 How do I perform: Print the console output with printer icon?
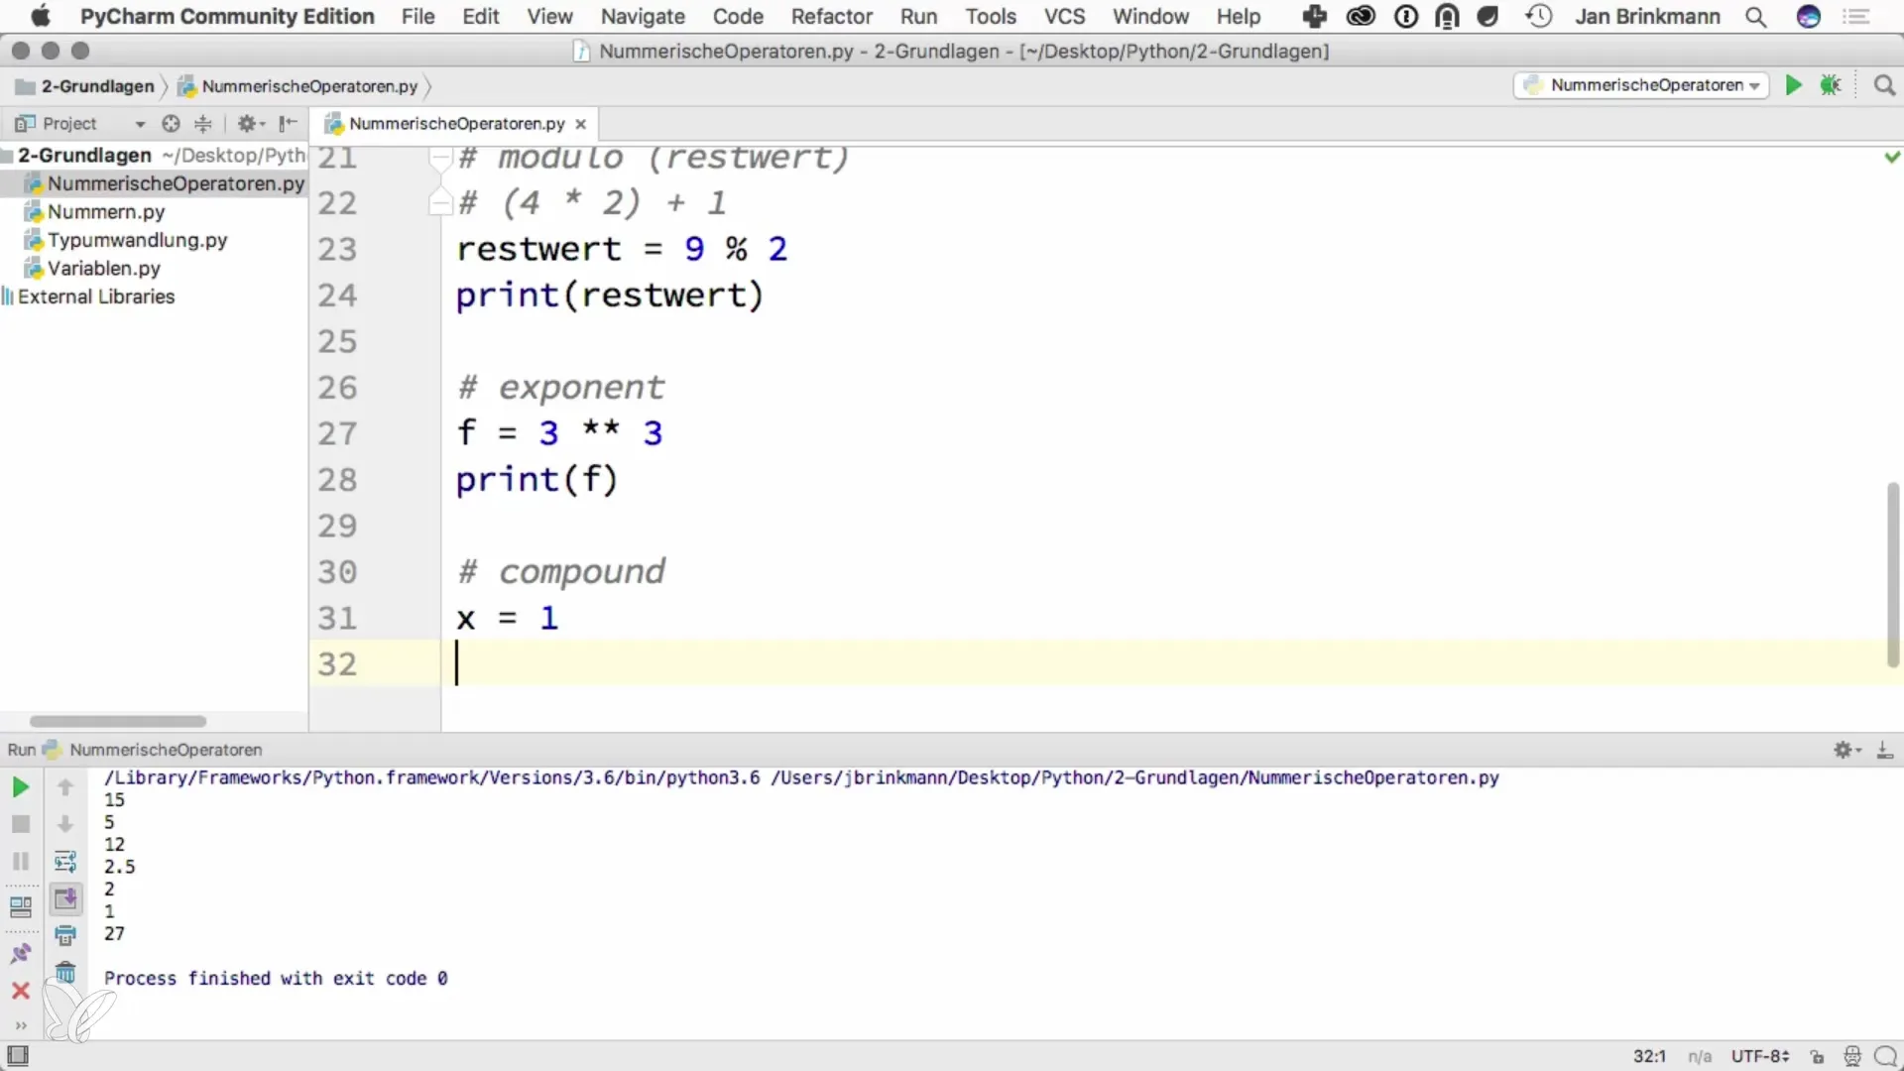65,935
